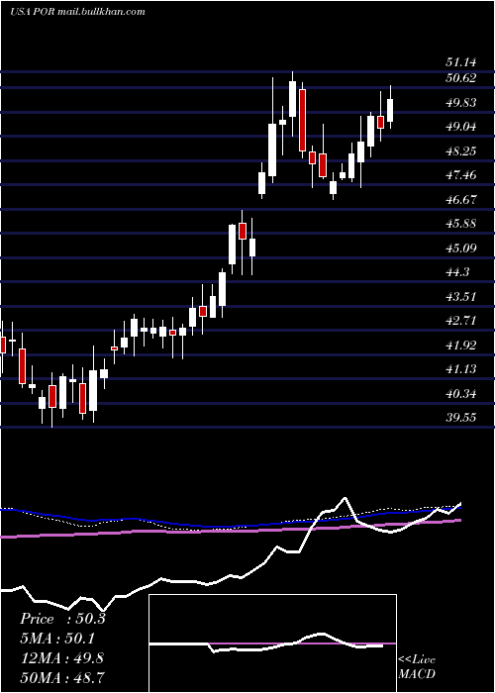Click the 'USA POR mail.bullkhan.com' header text
The width and height of the screenshot is (495, 693).
77,12
